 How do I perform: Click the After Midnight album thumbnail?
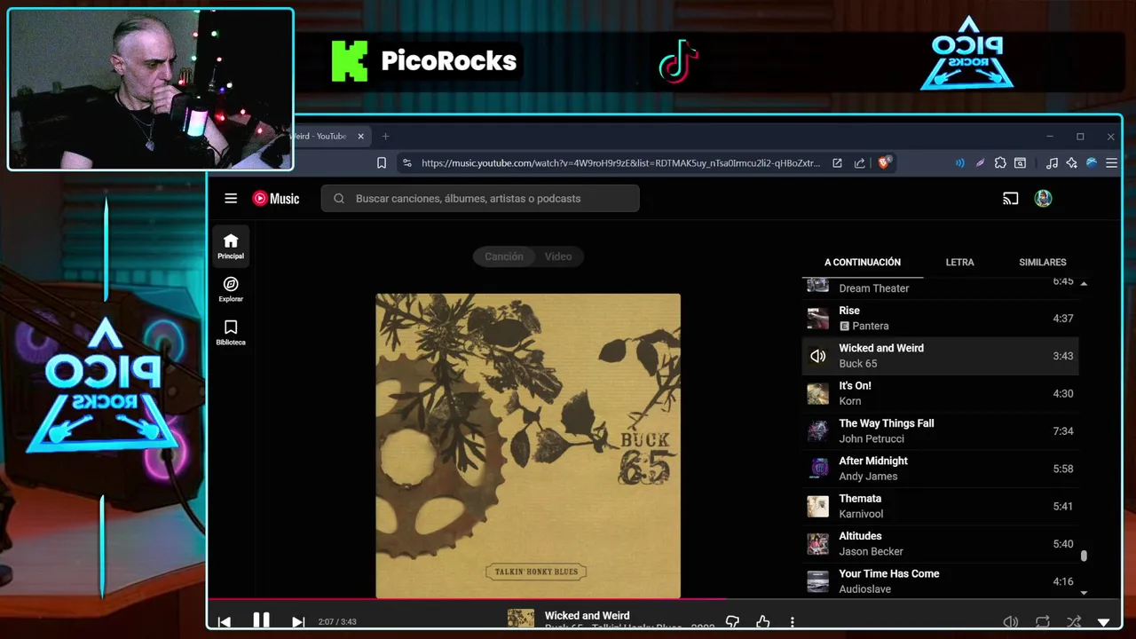817,469
